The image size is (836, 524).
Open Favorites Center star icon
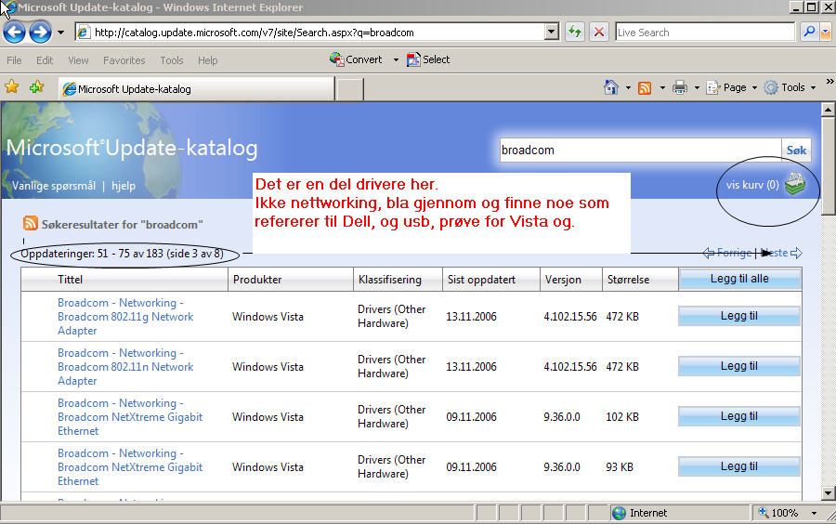(x=12, y=87)
